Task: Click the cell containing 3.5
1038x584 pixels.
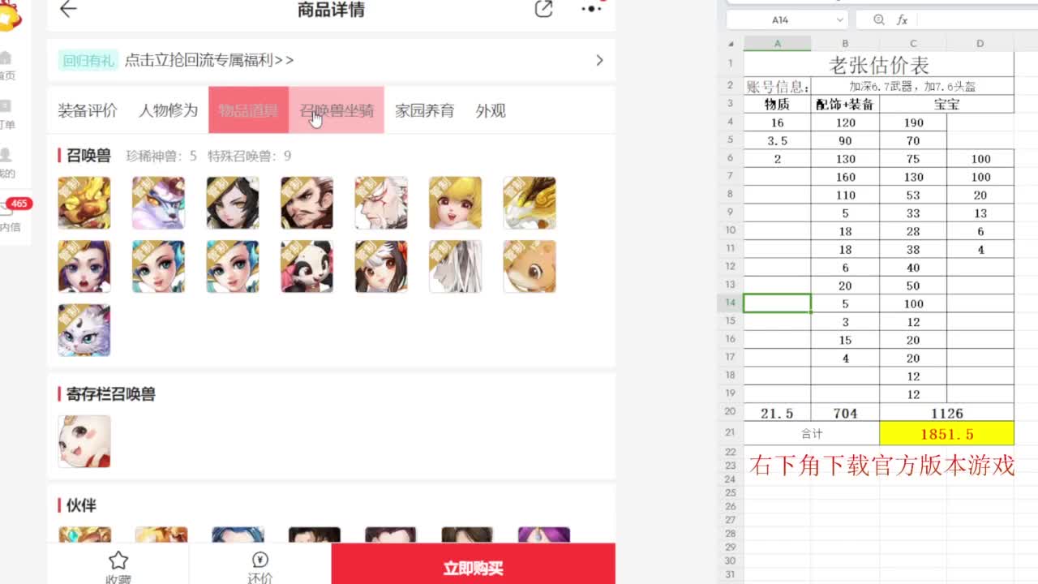Action: [778, 140]
